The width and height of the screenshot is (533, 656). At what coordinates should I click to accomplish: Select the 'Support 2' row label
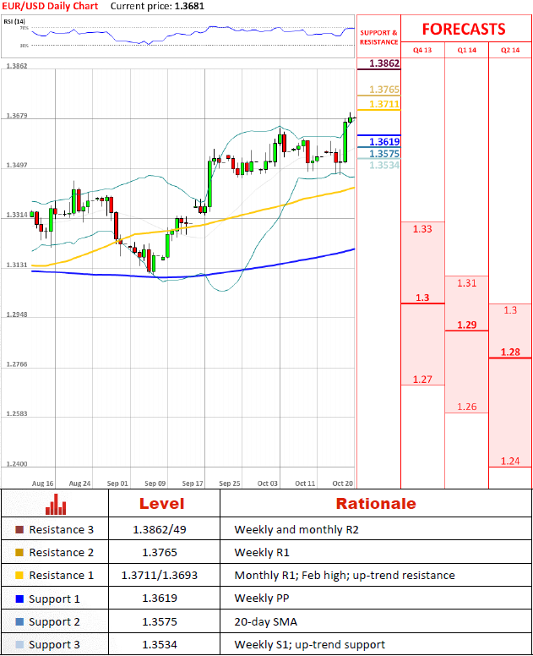[x=54, y=622]
